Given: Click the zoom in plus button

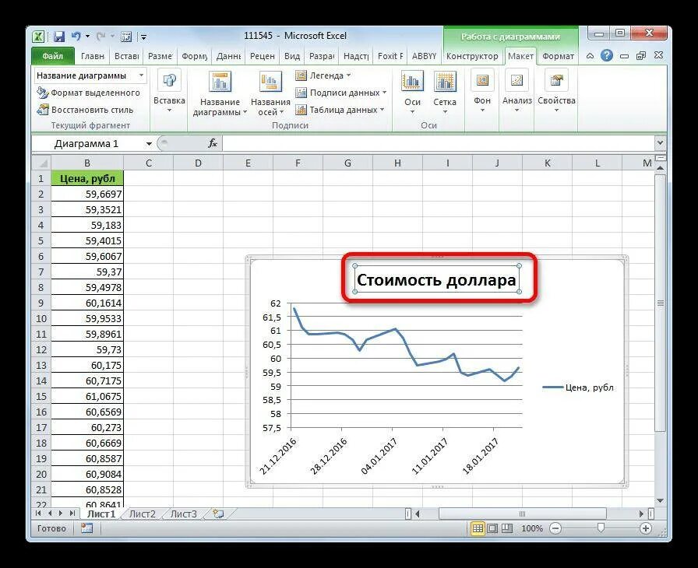Looking at the screenshot, I should click(646, 528).
